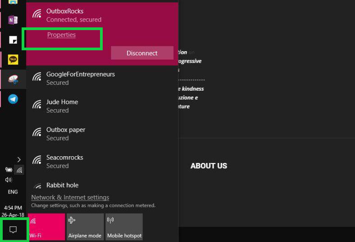Screen dimensions: 355x242
Task: Open Network & Internet settings link
Action: (x=70, y=198)
